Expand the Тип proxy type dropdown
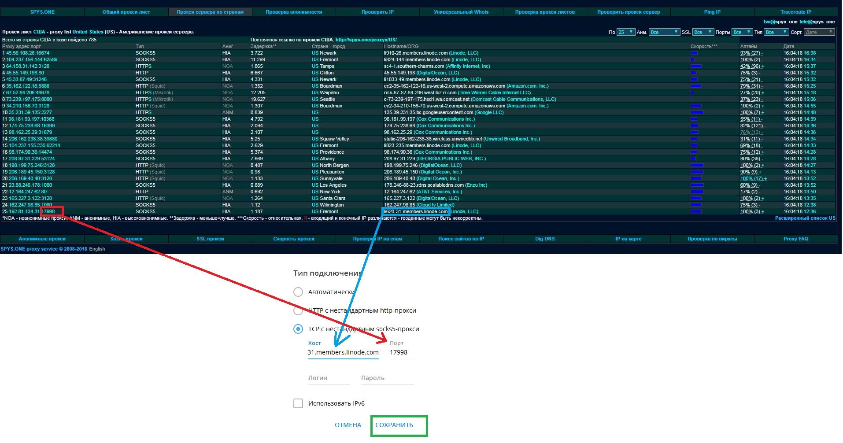This screenshot has height=443, width=843. (x=776, y=32)
